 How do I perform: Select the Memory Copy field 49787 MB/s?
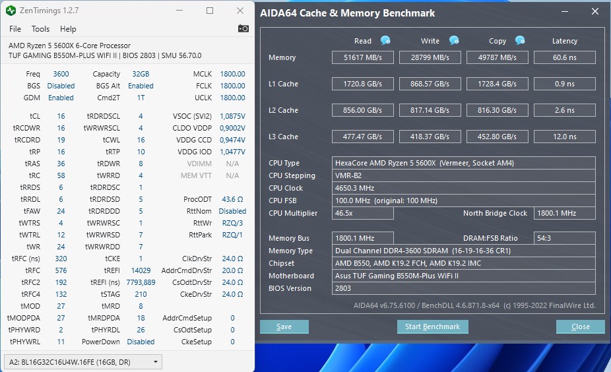(x=498, y=57)
